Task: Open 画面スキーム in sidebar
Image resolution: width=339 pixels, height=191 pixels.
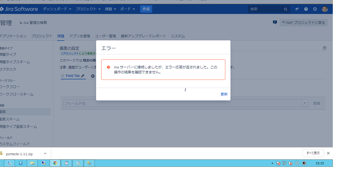Action: [x=10, y=119]
